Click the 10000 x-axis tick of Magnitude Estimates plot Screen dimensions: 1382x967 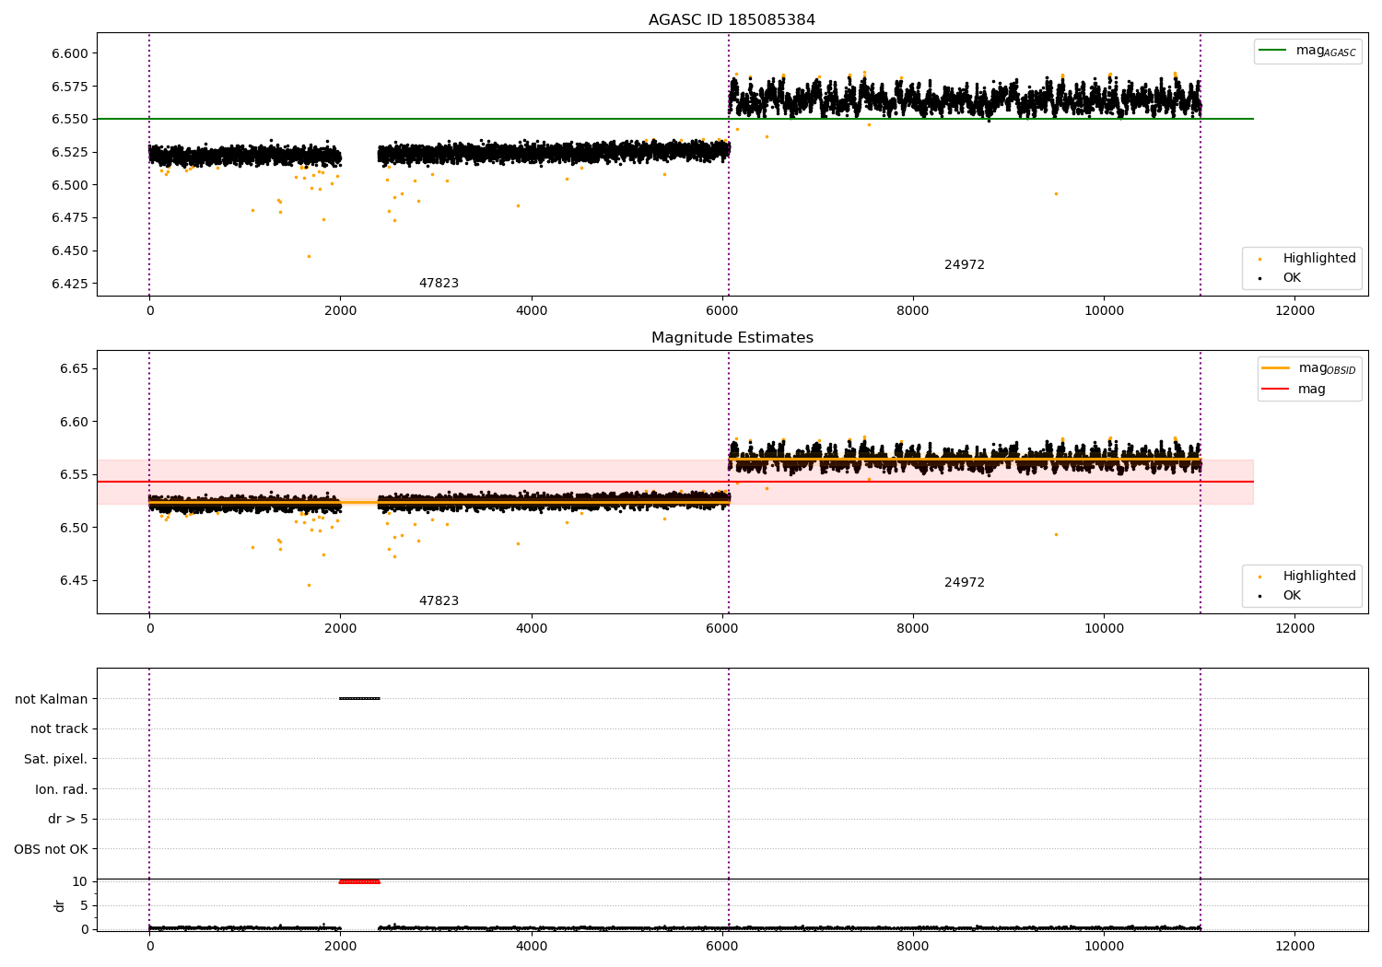click(x=1104, y=629)
